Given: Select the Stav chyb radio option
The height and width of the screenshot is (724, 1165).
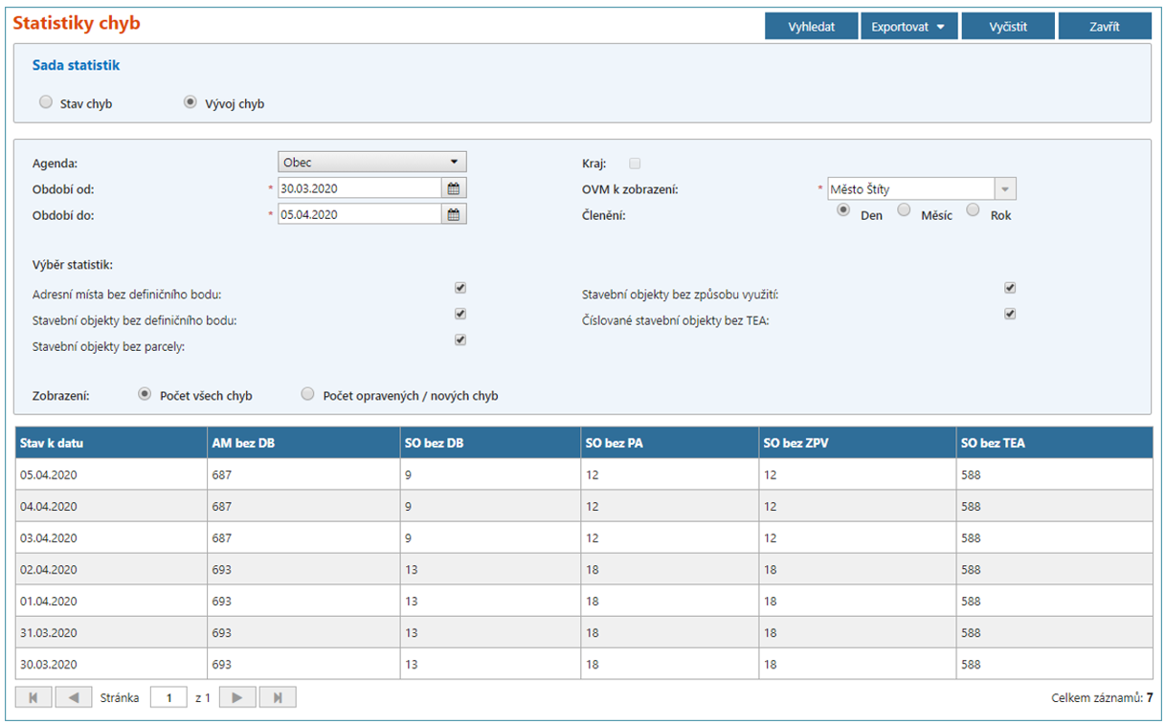Looking at the screenshot, I should pyautogui.click(x=46, y=102).
